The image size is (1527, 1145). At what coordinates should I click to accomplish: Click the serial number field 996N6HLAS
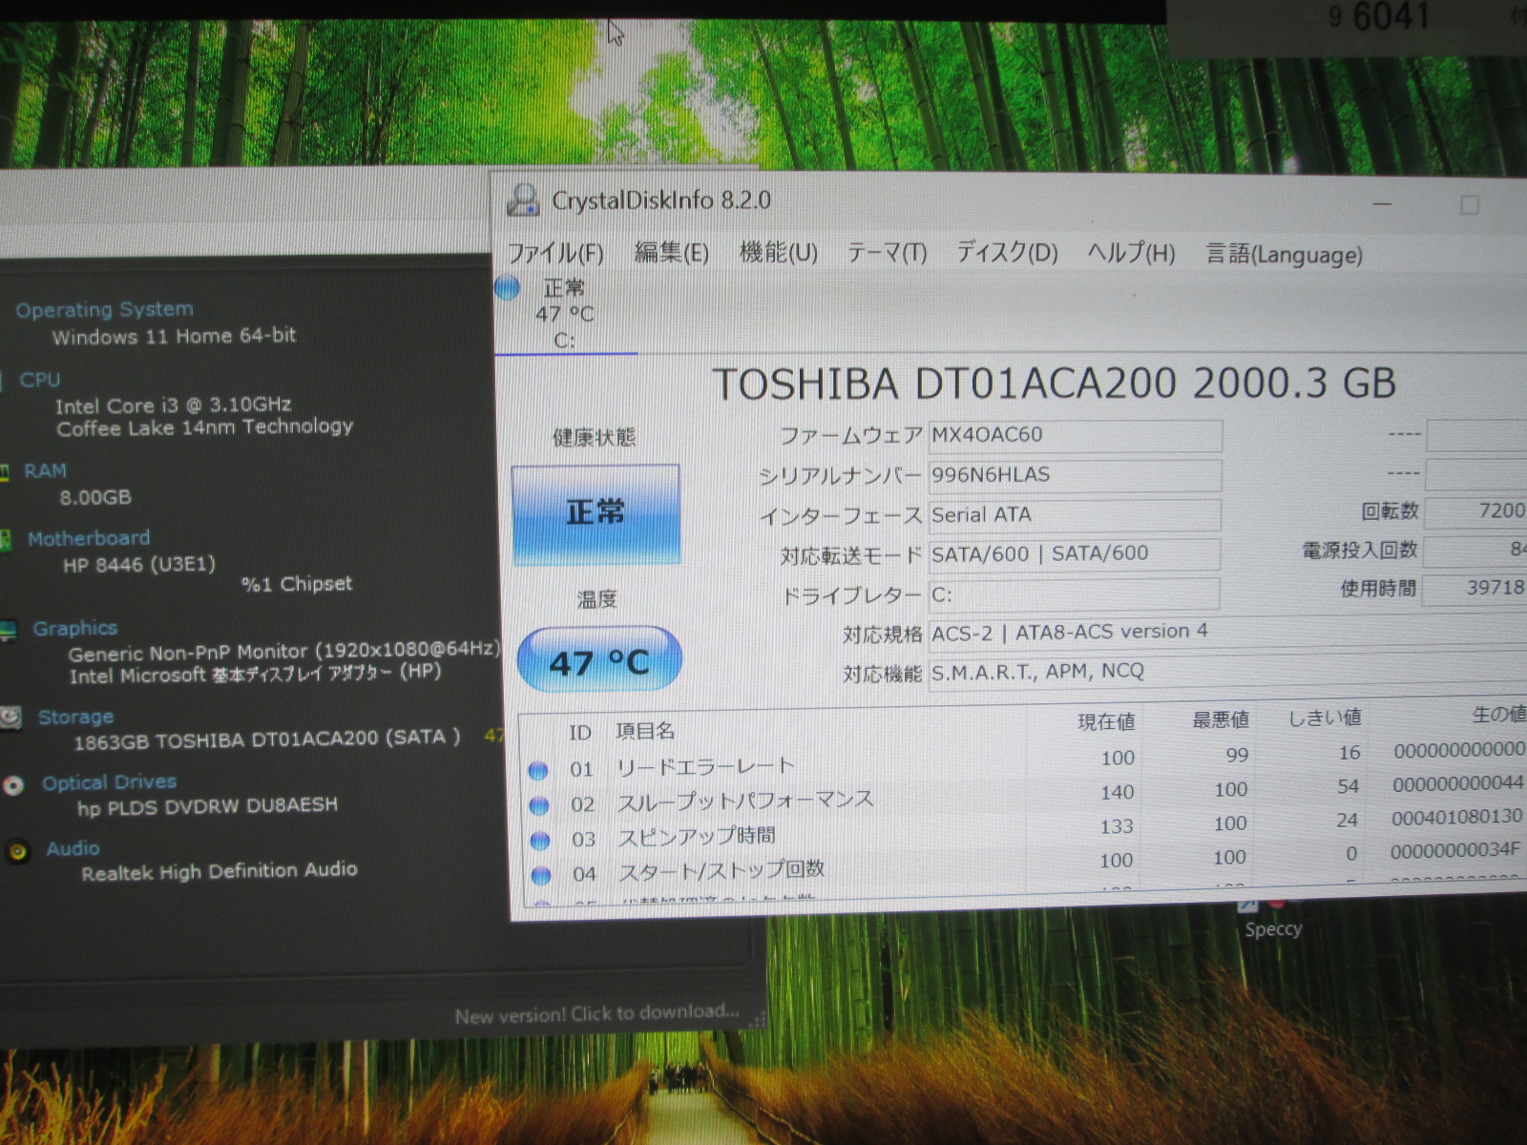(x=1074, y=475)
